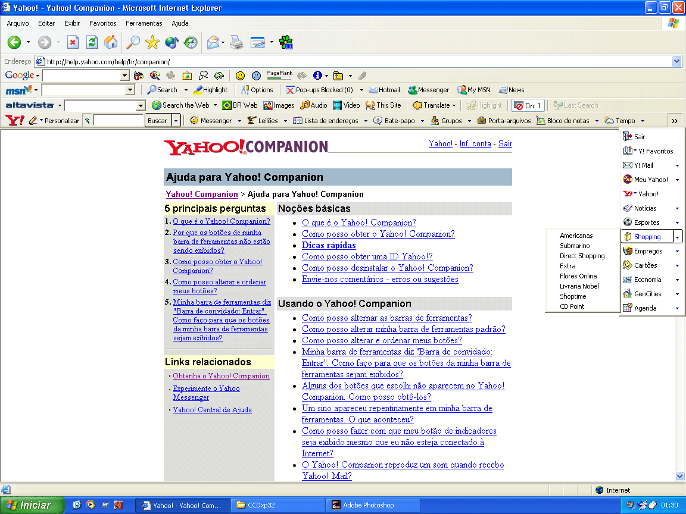Click the URL address field
686x514 pixels.
click(x=354, y=62)
